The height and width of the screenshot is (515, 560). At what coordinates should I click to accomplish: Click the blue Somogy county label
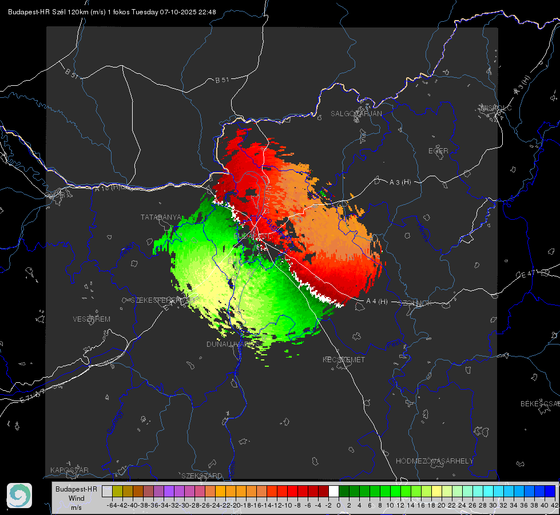114,422
